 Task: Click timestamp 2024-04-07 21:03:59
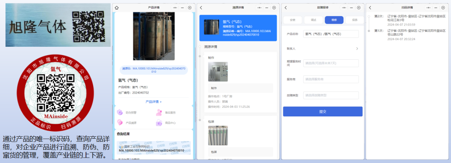click(401, 25)
